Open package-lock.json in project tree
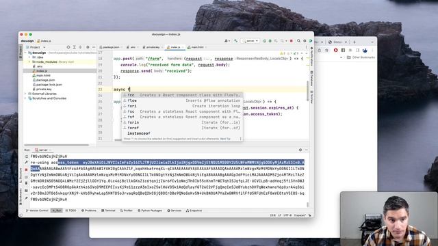This screenshot has width=438, height=246. click(49, 85)
